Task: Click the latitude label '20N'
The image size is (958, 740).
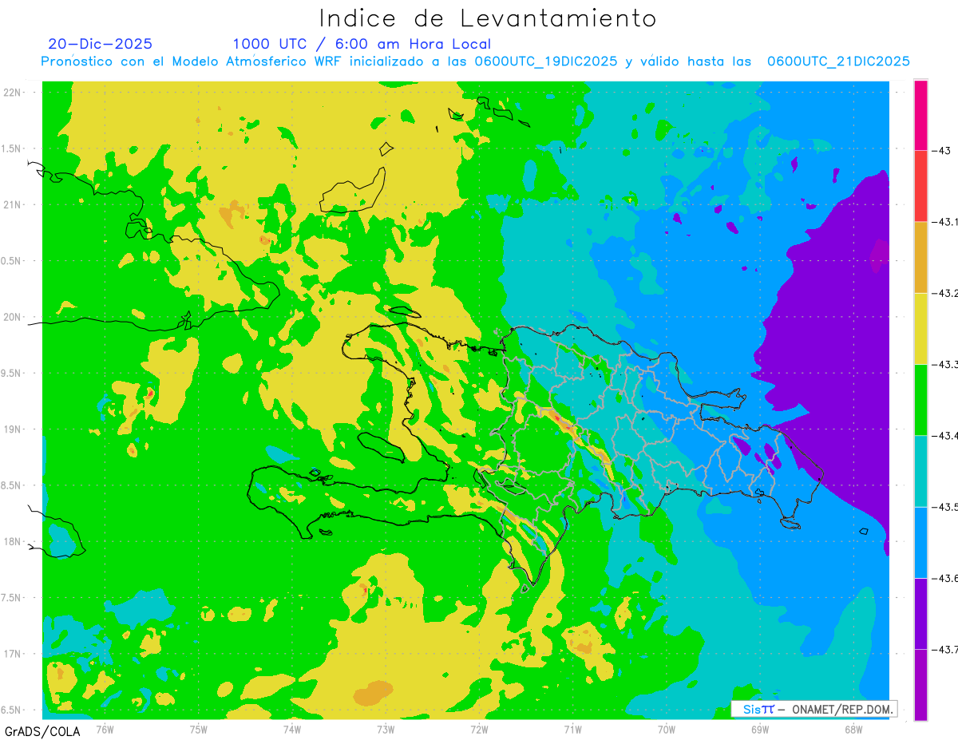Action: [x=13, y=317]
